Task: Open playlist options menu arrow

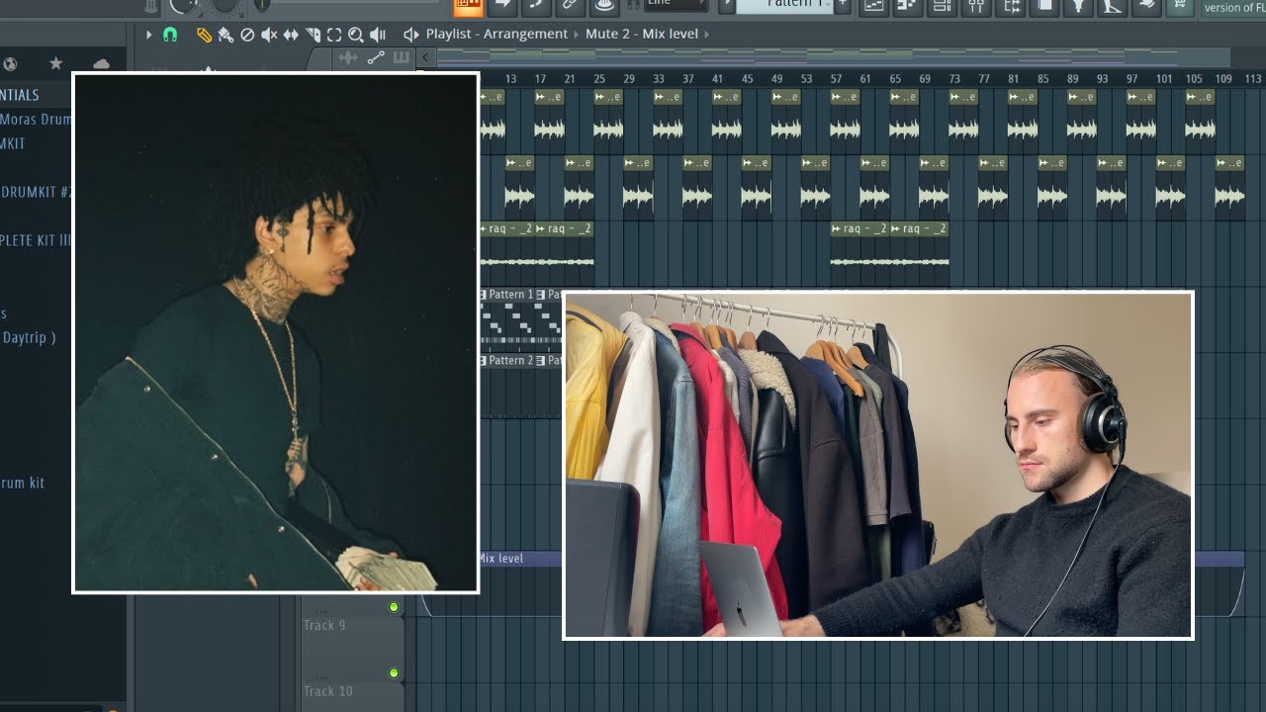Action: [149, 35]
